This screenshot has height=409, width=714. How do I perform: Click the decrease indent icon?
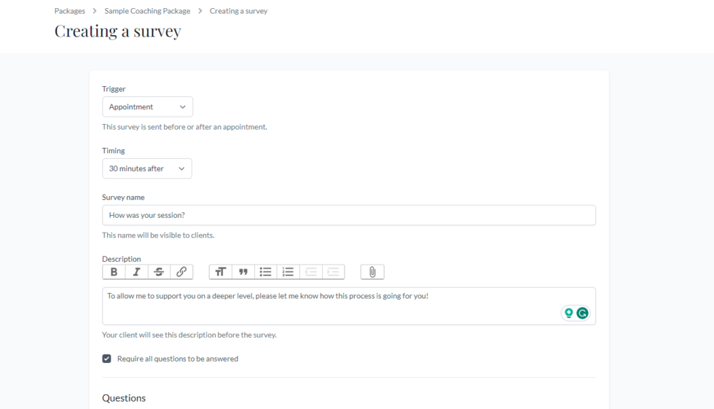(x=311, y=272)
